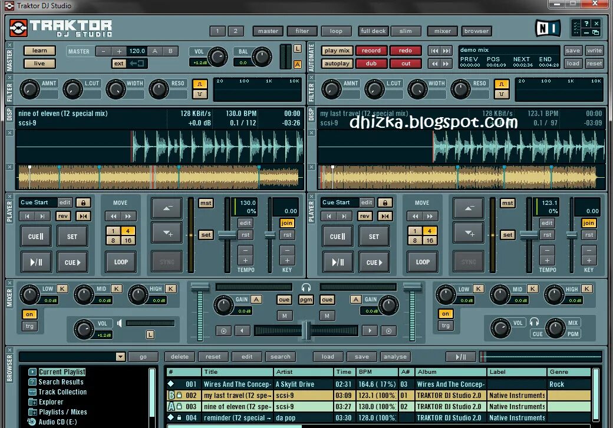Click left deck pitch bend up button
This screenshot has height=428, width=613.
click(167, 208)
